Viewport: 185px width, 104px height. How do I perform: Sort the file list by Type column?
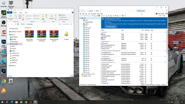[x=122, y=30]
